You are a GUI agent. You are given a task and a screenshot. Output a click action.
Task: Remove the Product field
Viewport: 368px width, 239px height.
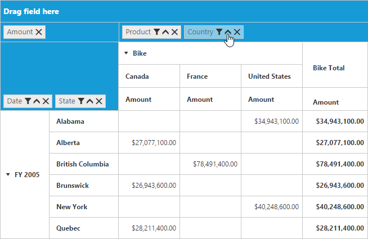pos(175,32)
